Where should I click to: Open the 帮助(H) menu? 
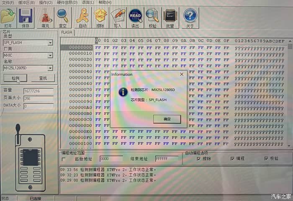coord(105,3)
